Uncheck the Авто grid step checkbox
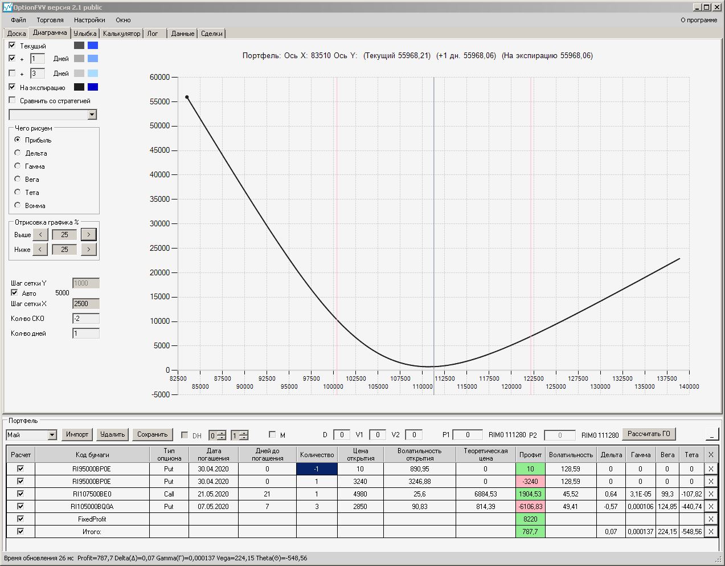The width and height of the screenshot is (725, 566). [14, 293]
